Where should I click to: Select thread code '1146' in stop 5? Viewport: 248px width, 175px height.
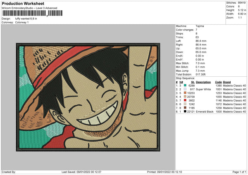219,100
